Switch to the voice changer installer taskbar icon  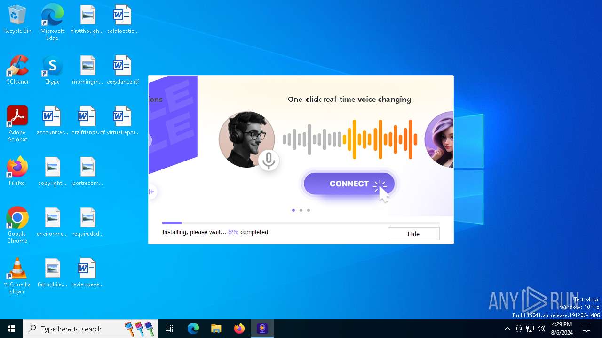pyautogui.click(x=262, y=329)
